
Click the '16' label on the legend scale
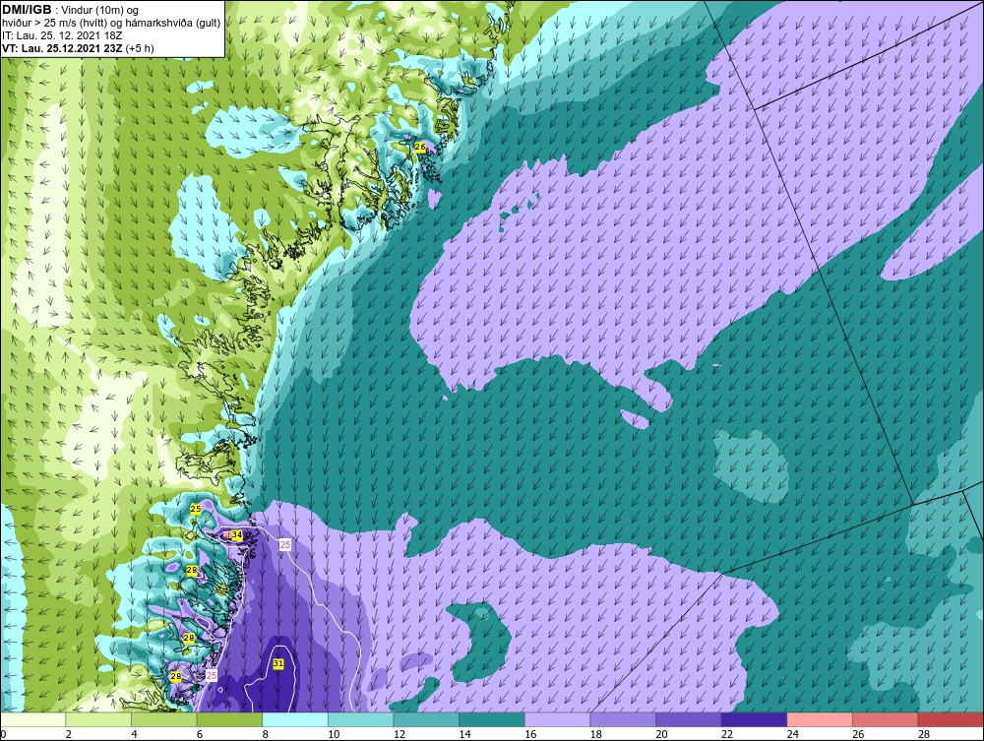tap(530, 734)
